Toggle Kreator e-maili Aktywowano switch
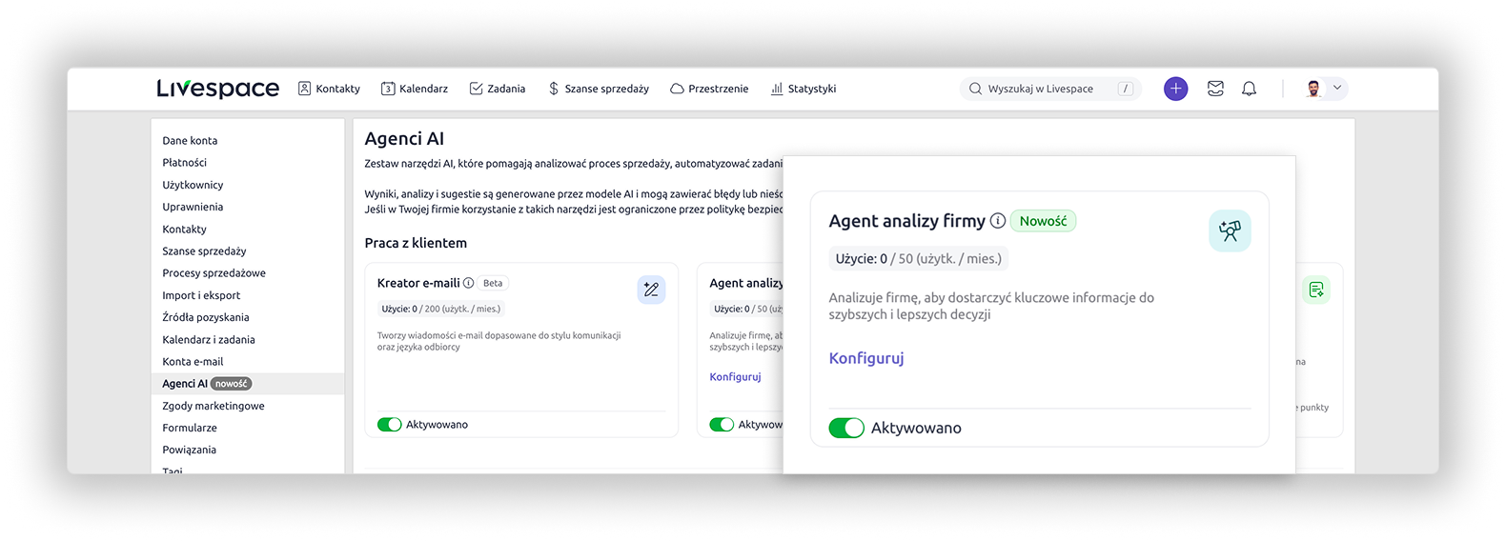Viewport: 1506px width, 541px height. (389, 425)
